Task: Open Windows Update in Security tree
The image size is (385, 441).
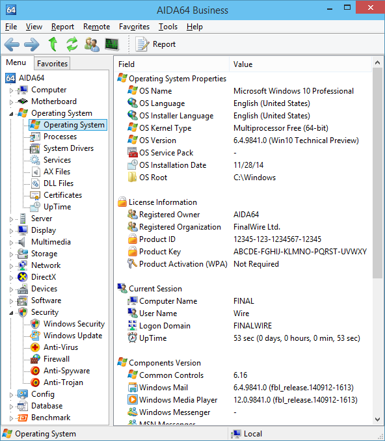Action: coord(66,336)
